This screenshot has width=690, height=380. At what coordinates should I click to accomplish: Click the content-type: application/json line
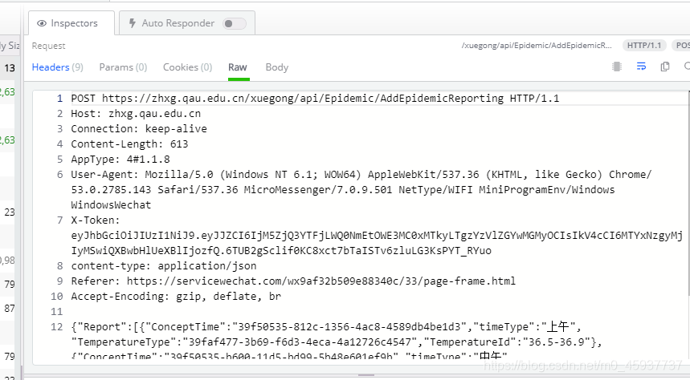(164, 266)
